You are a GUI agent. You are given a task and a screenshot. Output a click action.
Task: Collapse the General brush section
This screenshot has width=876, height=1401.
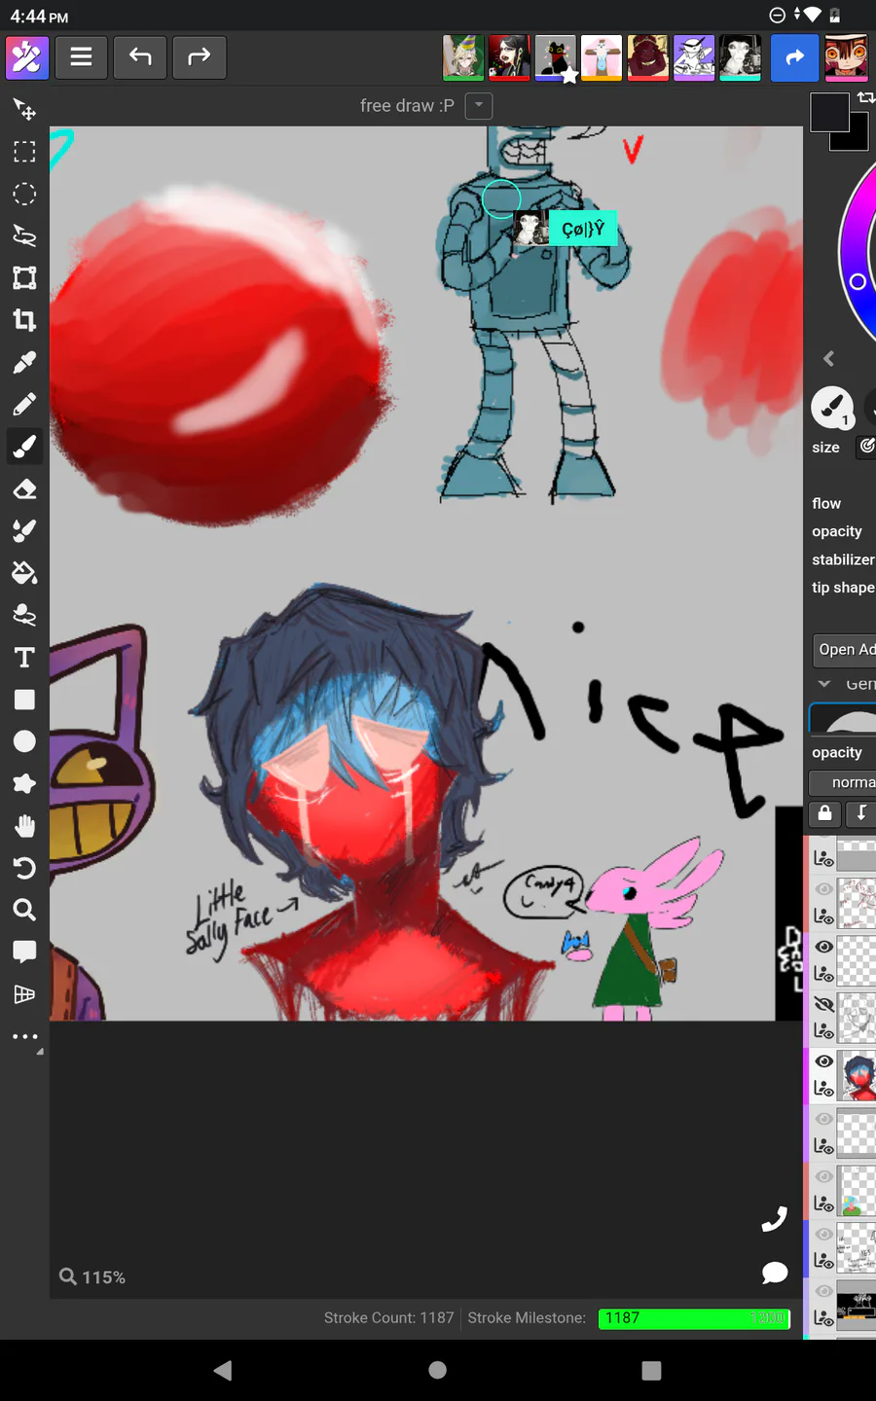(x=824, y=684)
